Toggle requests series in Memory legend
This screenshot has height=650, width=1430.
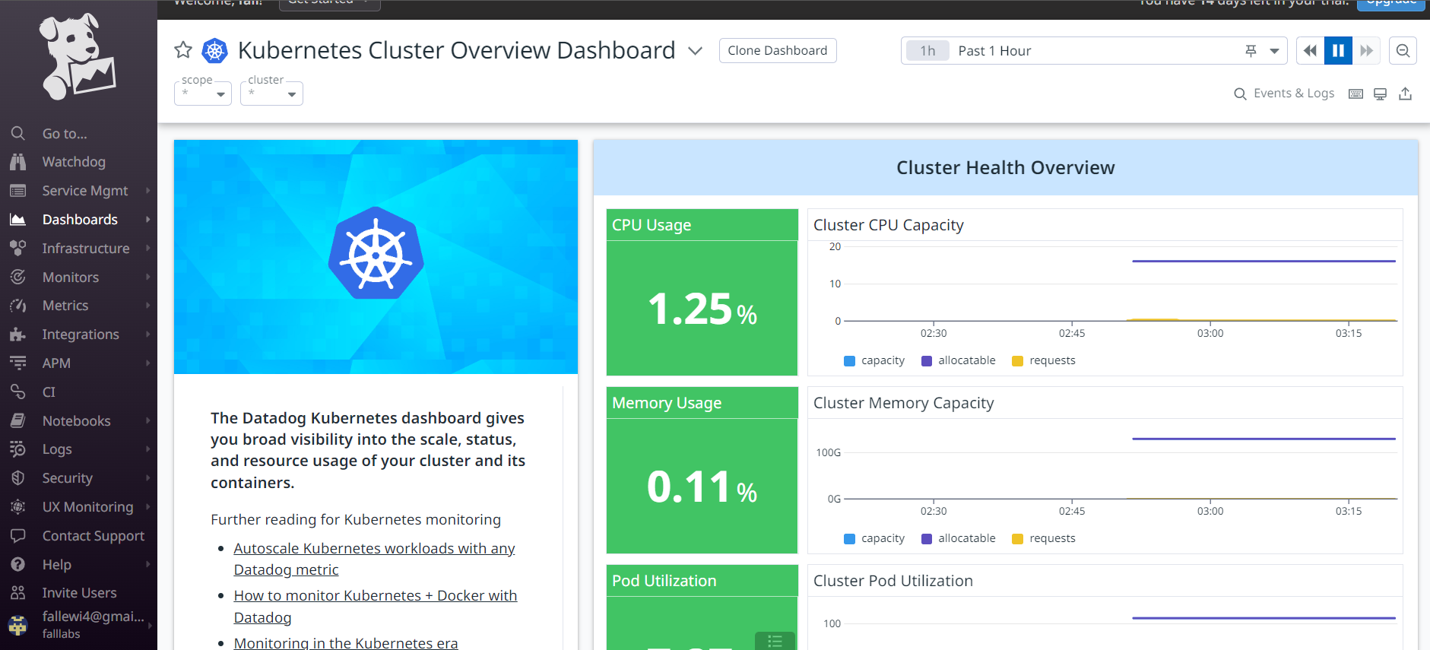pyautogui.click(x=1044, y=538)
